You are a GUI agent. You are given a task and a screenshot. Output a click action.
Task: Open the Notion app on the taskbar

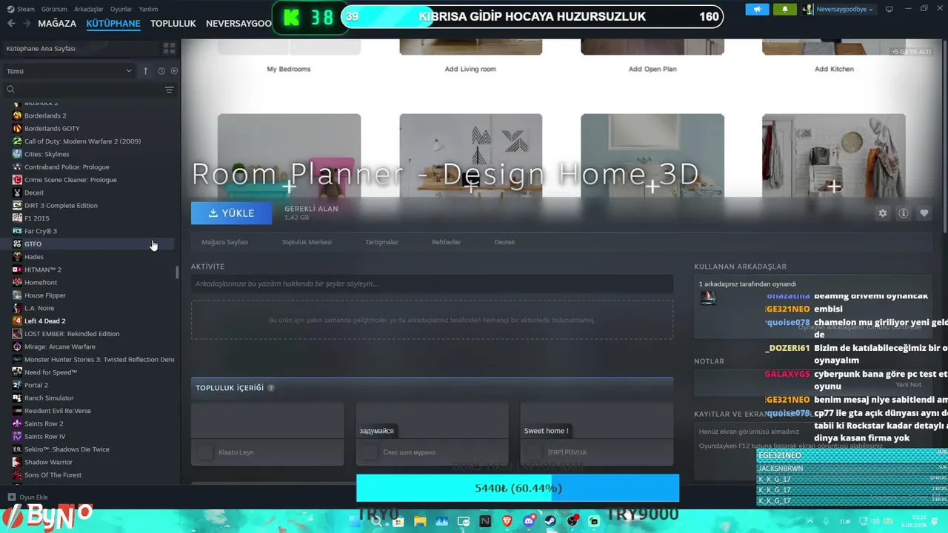[485, 521]
